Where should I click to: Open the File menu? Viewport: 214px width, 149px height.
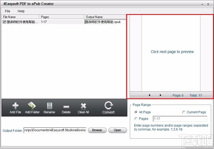8,11
